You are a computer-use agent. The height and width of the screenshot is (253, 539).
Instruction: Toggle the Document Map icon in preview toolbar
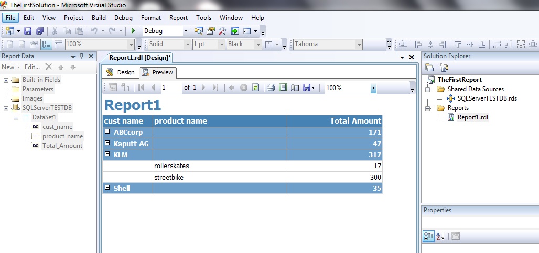(x=113, y=88)
